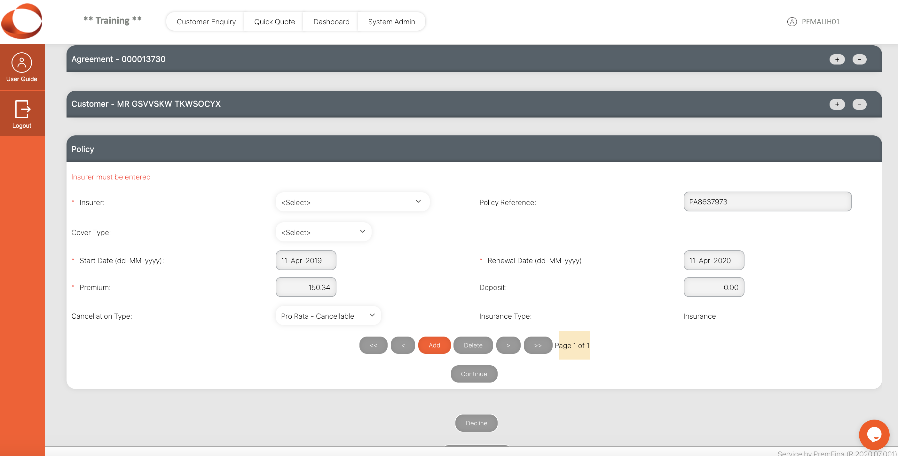This screenshot has height=456, width=898.
Task: Open the System Admin menu
Action: (x=391, y=21)
